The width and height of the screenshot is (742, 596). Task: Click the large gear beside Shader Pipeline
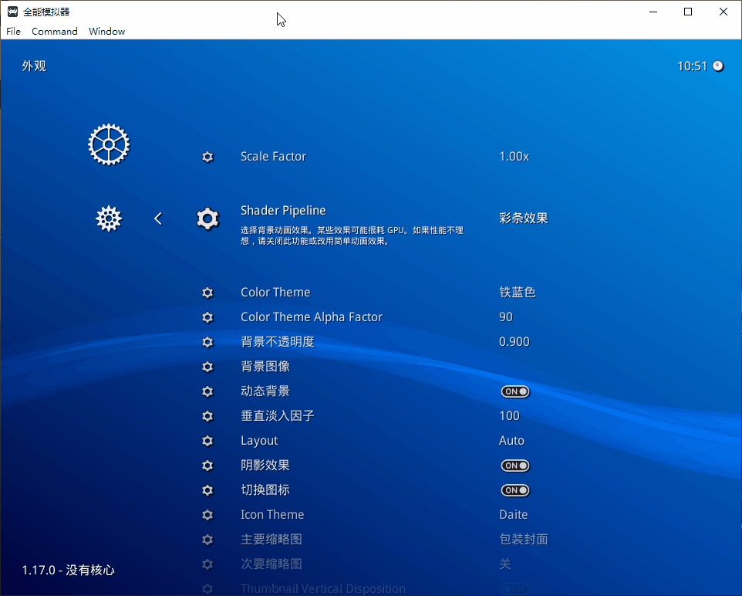click(x=207, y=218)
